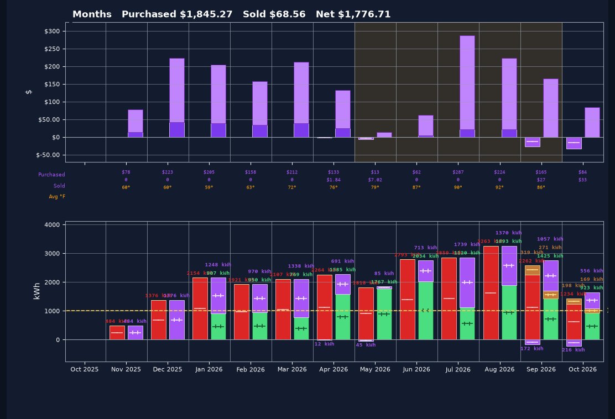Select the Sep 2026 orange segment atop red bar
Screen dimensions: 615x419
coord(532,270)
